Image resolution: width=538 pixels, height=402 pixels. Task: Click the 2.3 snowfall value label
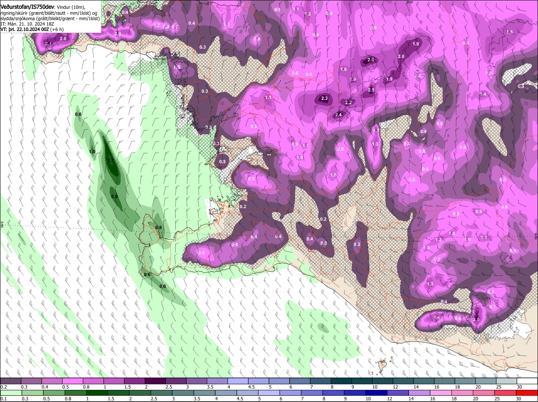point(324,98)
